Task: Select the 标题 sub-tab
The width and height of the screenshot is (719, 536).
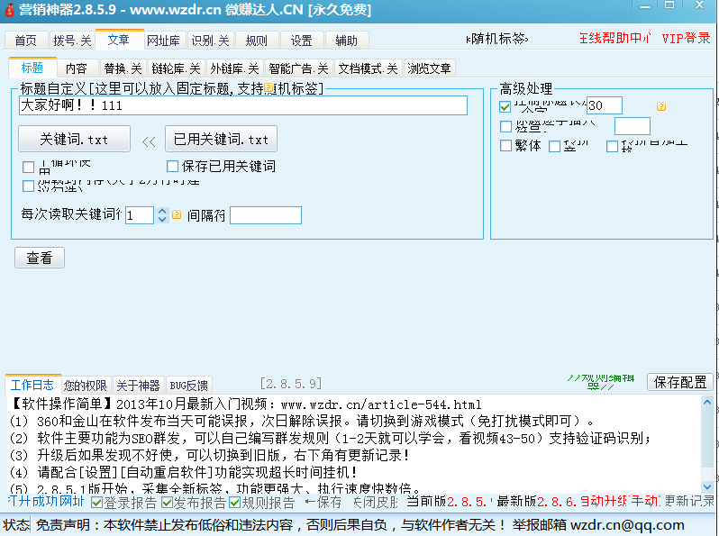Action: coord(32,68)
